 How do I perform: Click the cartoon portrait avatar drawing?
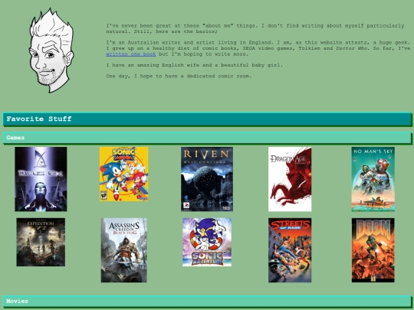pos(51,51)
